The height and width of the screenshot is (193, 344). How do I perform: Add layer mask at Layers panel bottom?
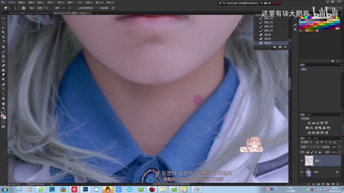318,184
